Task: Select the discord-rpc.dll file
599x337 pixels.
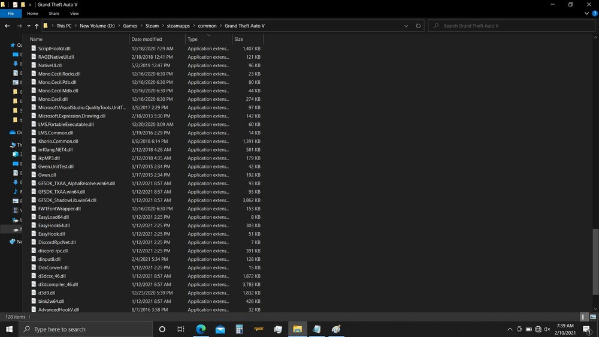Action: pyautogui.click(x=53, y=251)
